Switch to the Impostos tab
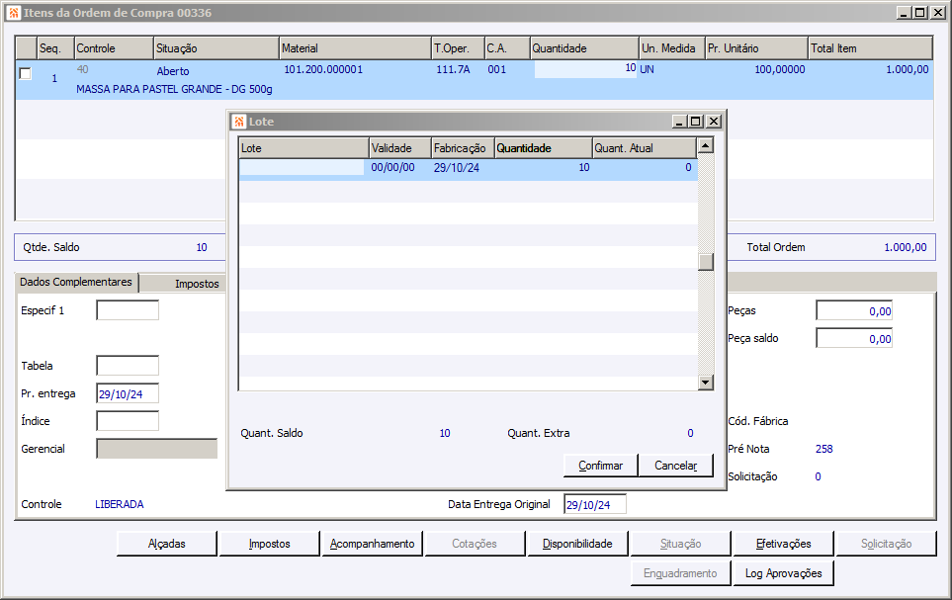 pyautogui.click(x=197, y=284)
